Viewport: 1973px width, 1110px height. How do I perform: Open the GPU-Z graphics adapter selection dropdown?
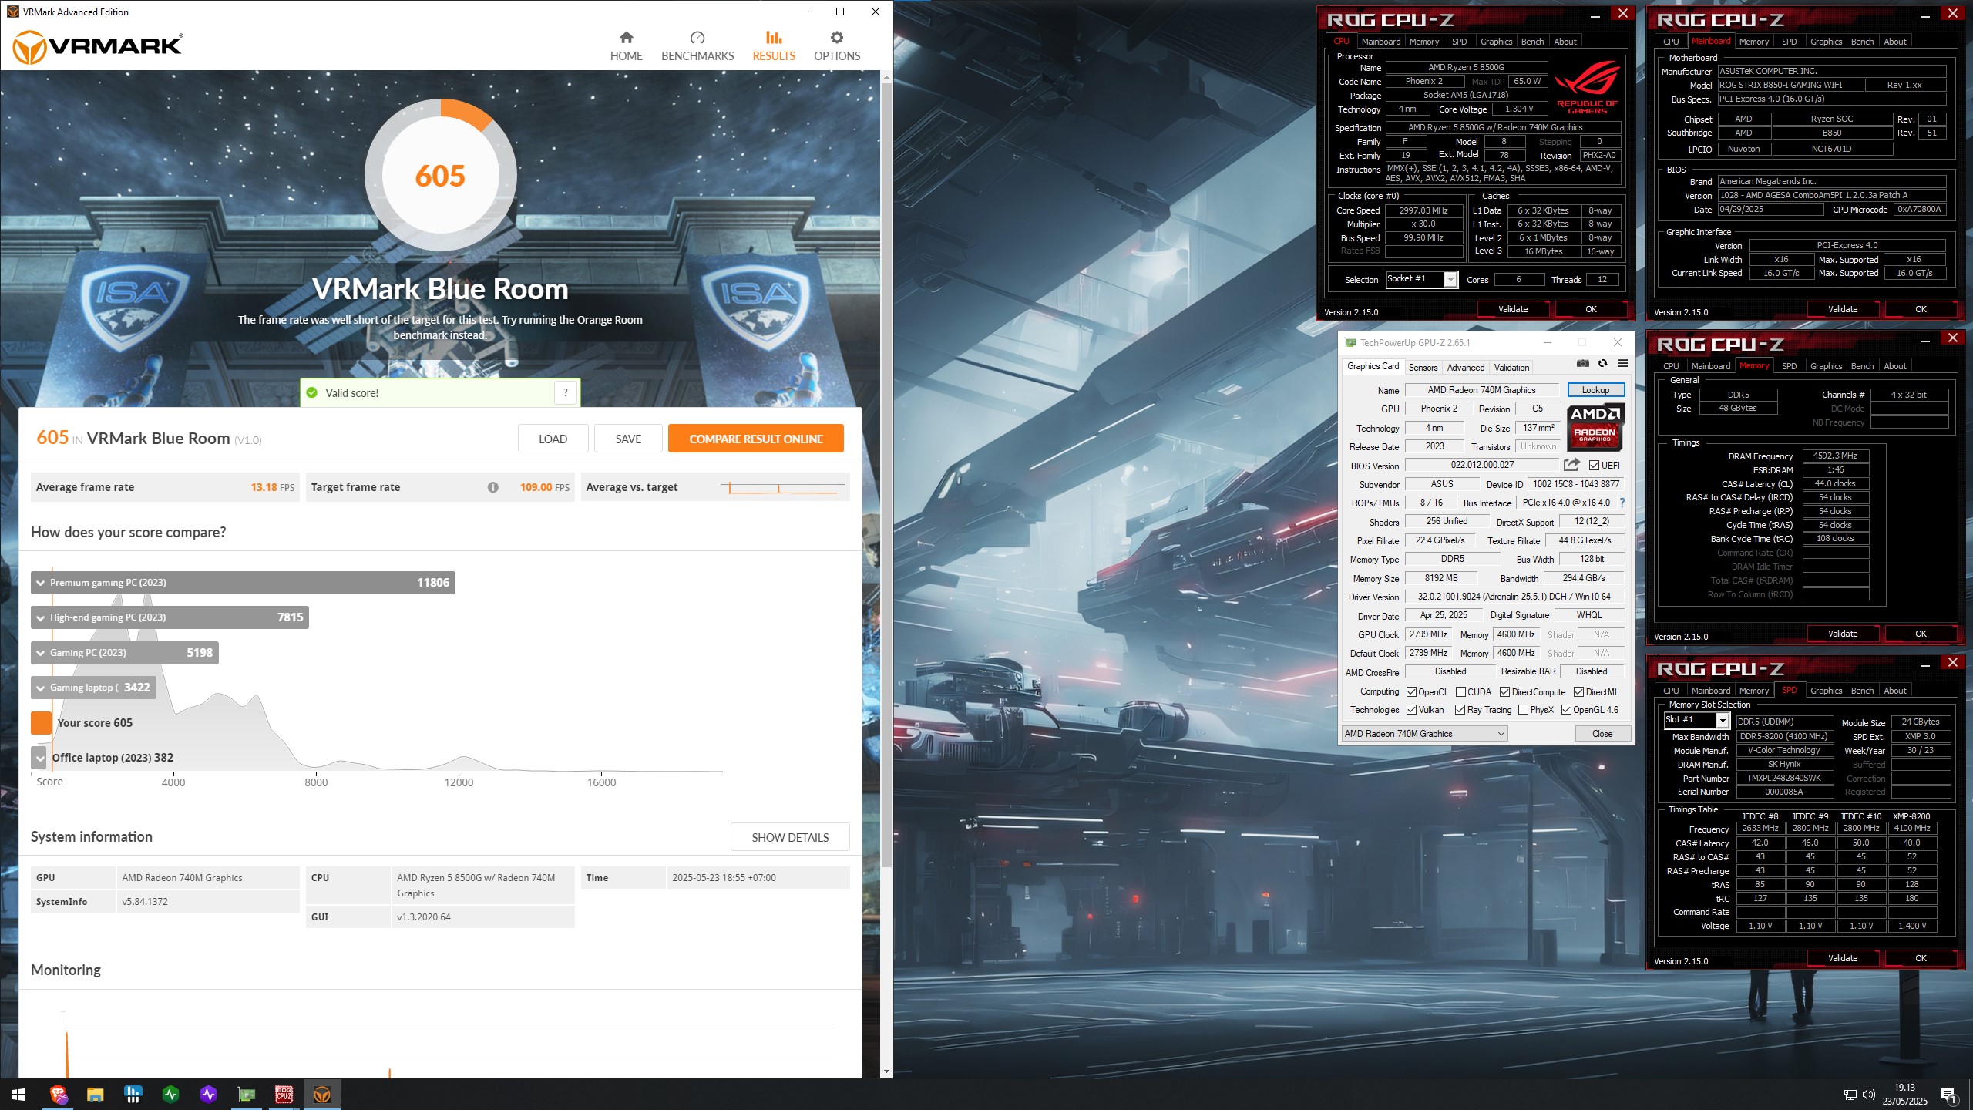tap(1424, 734)
